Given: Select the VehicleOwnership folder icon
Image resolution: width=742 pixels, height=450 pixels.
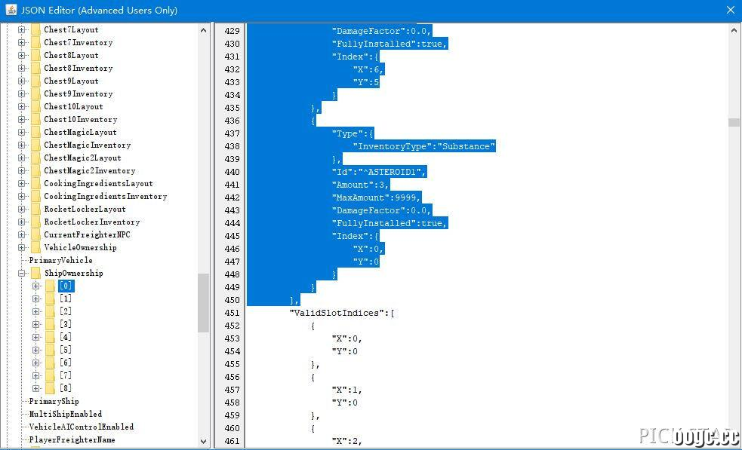Looking at the screenshot, I should click(x=35, y=248).
